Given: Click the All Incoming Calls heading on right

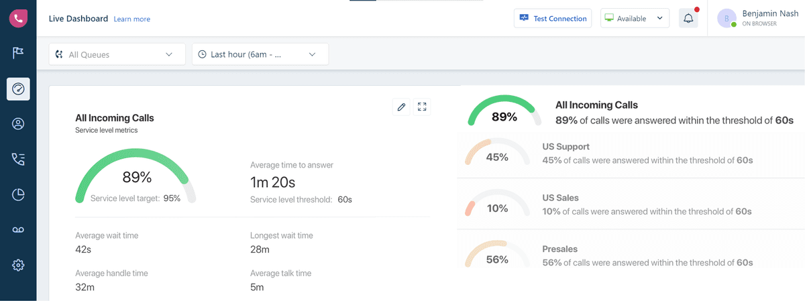Looking at the screenshot, I should [596, 105].
